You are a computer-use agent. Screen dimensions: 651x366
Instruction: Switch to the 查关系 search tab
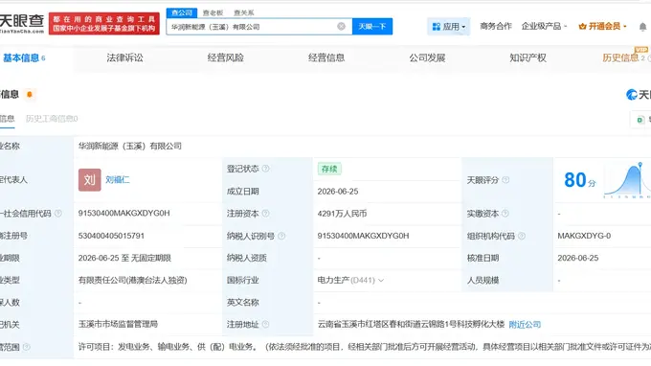[244, 12]
